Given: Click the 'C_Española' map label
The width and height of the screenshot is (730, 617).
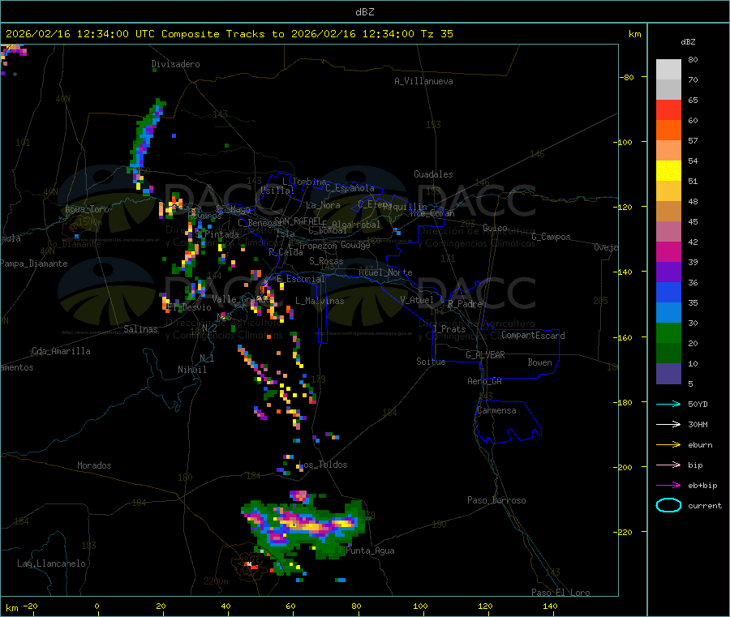Looking at the screenshot, I should click(x=350, y=188).
